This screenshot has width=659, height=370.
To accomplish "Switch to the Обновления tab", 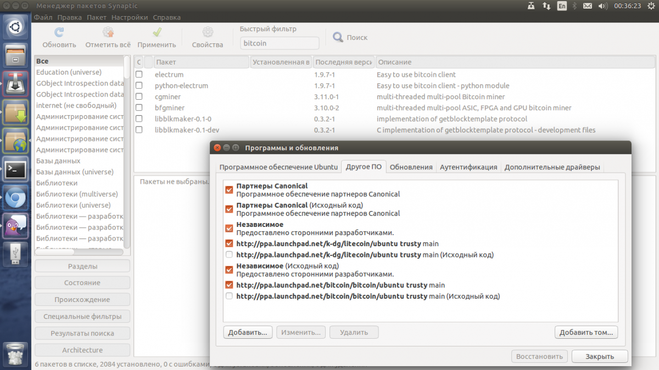I will (x=411, y=167).
